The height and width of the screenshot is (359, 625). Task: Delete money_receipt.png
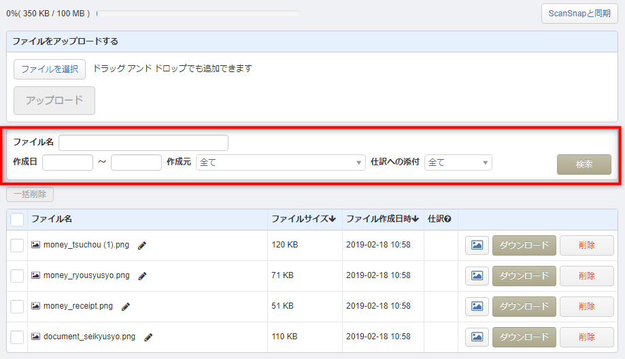[587, 307]
